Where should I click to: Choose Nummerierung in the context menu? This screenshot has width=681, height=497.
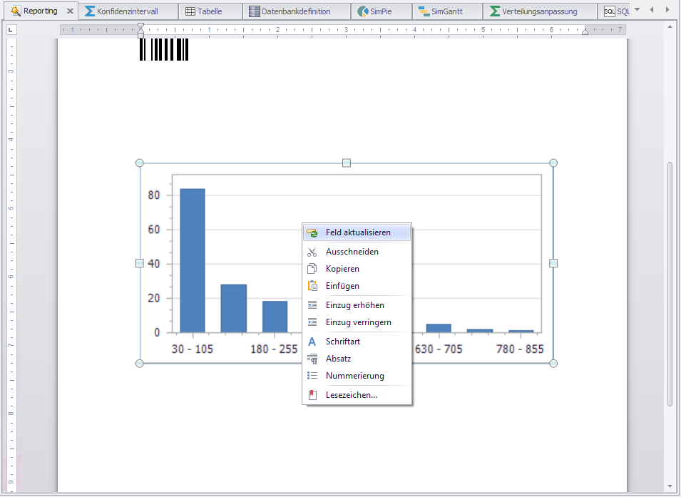(357, 376)
